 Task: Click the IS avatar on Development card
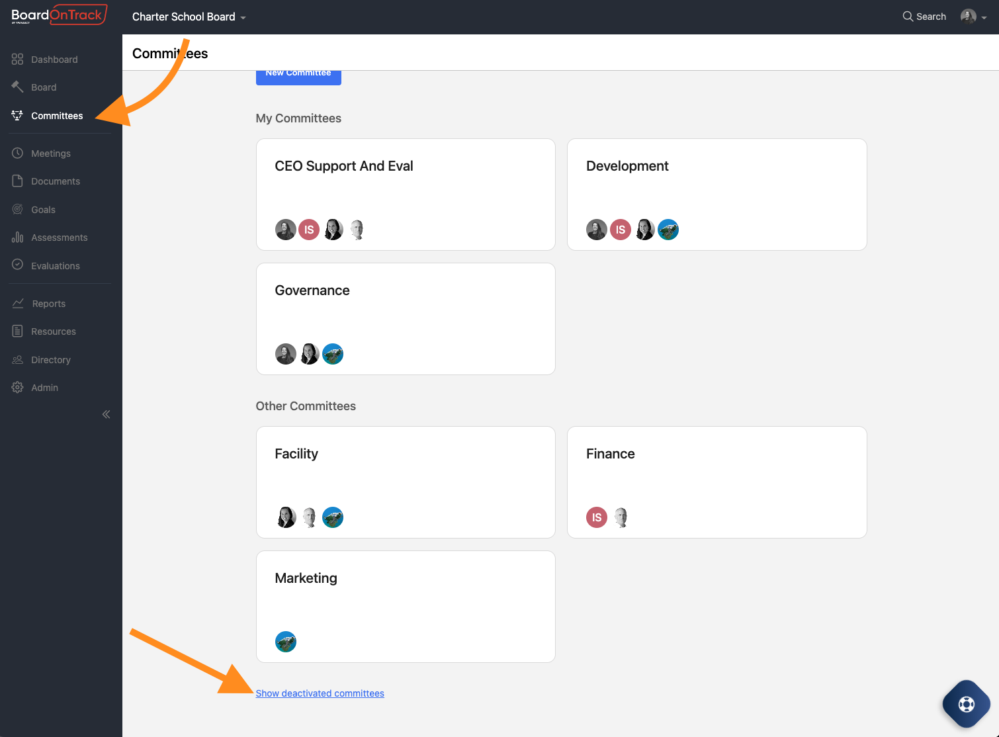click(621, 230)
